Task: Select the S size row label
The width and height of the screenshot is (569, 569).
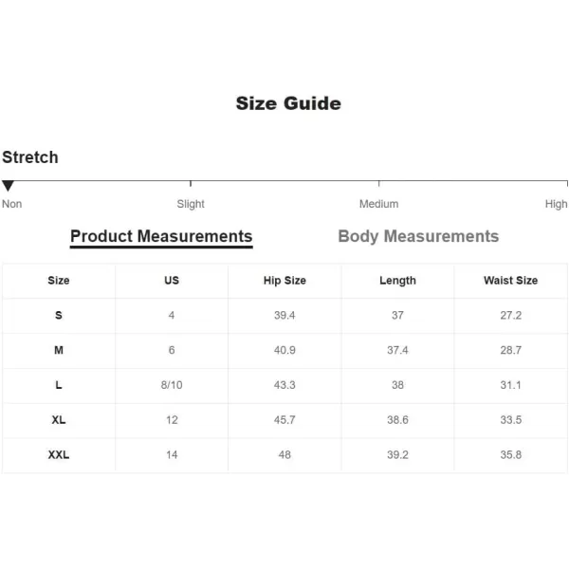Action: (59, 316)
